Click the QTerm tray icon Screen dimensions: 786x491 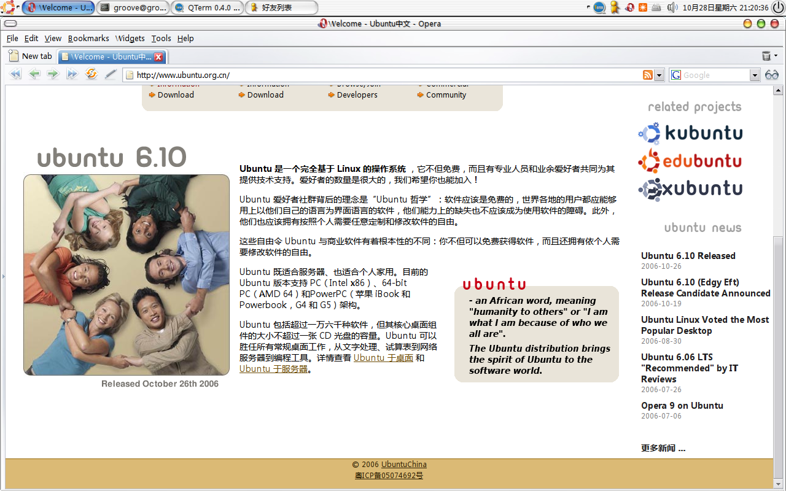pyautogui.click(x=599, y=7)
